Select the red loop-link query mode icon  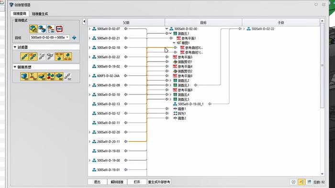(x=59, y=29)
